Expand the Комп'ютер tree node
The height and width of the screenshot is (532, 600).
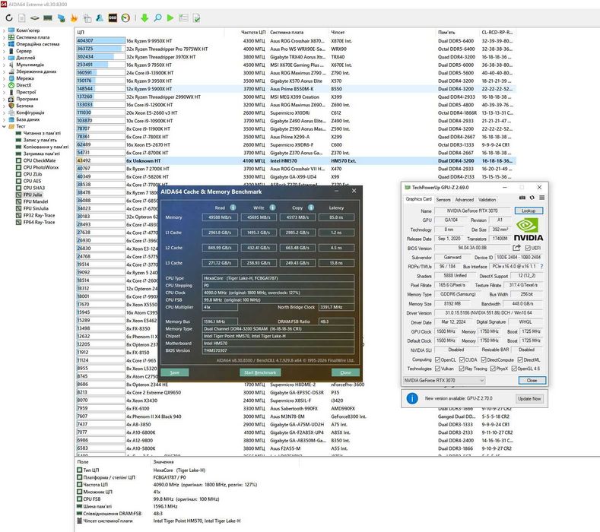(4, 30)
